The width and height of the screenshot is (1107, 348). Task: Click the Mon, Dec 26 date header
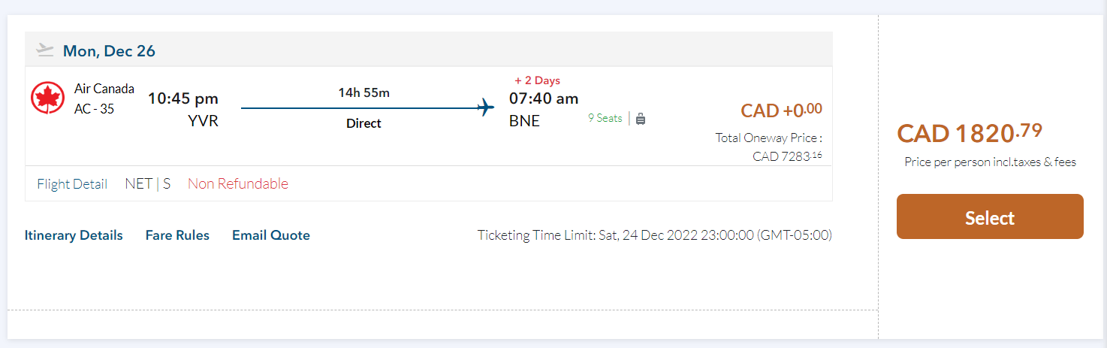coord(109,51)
